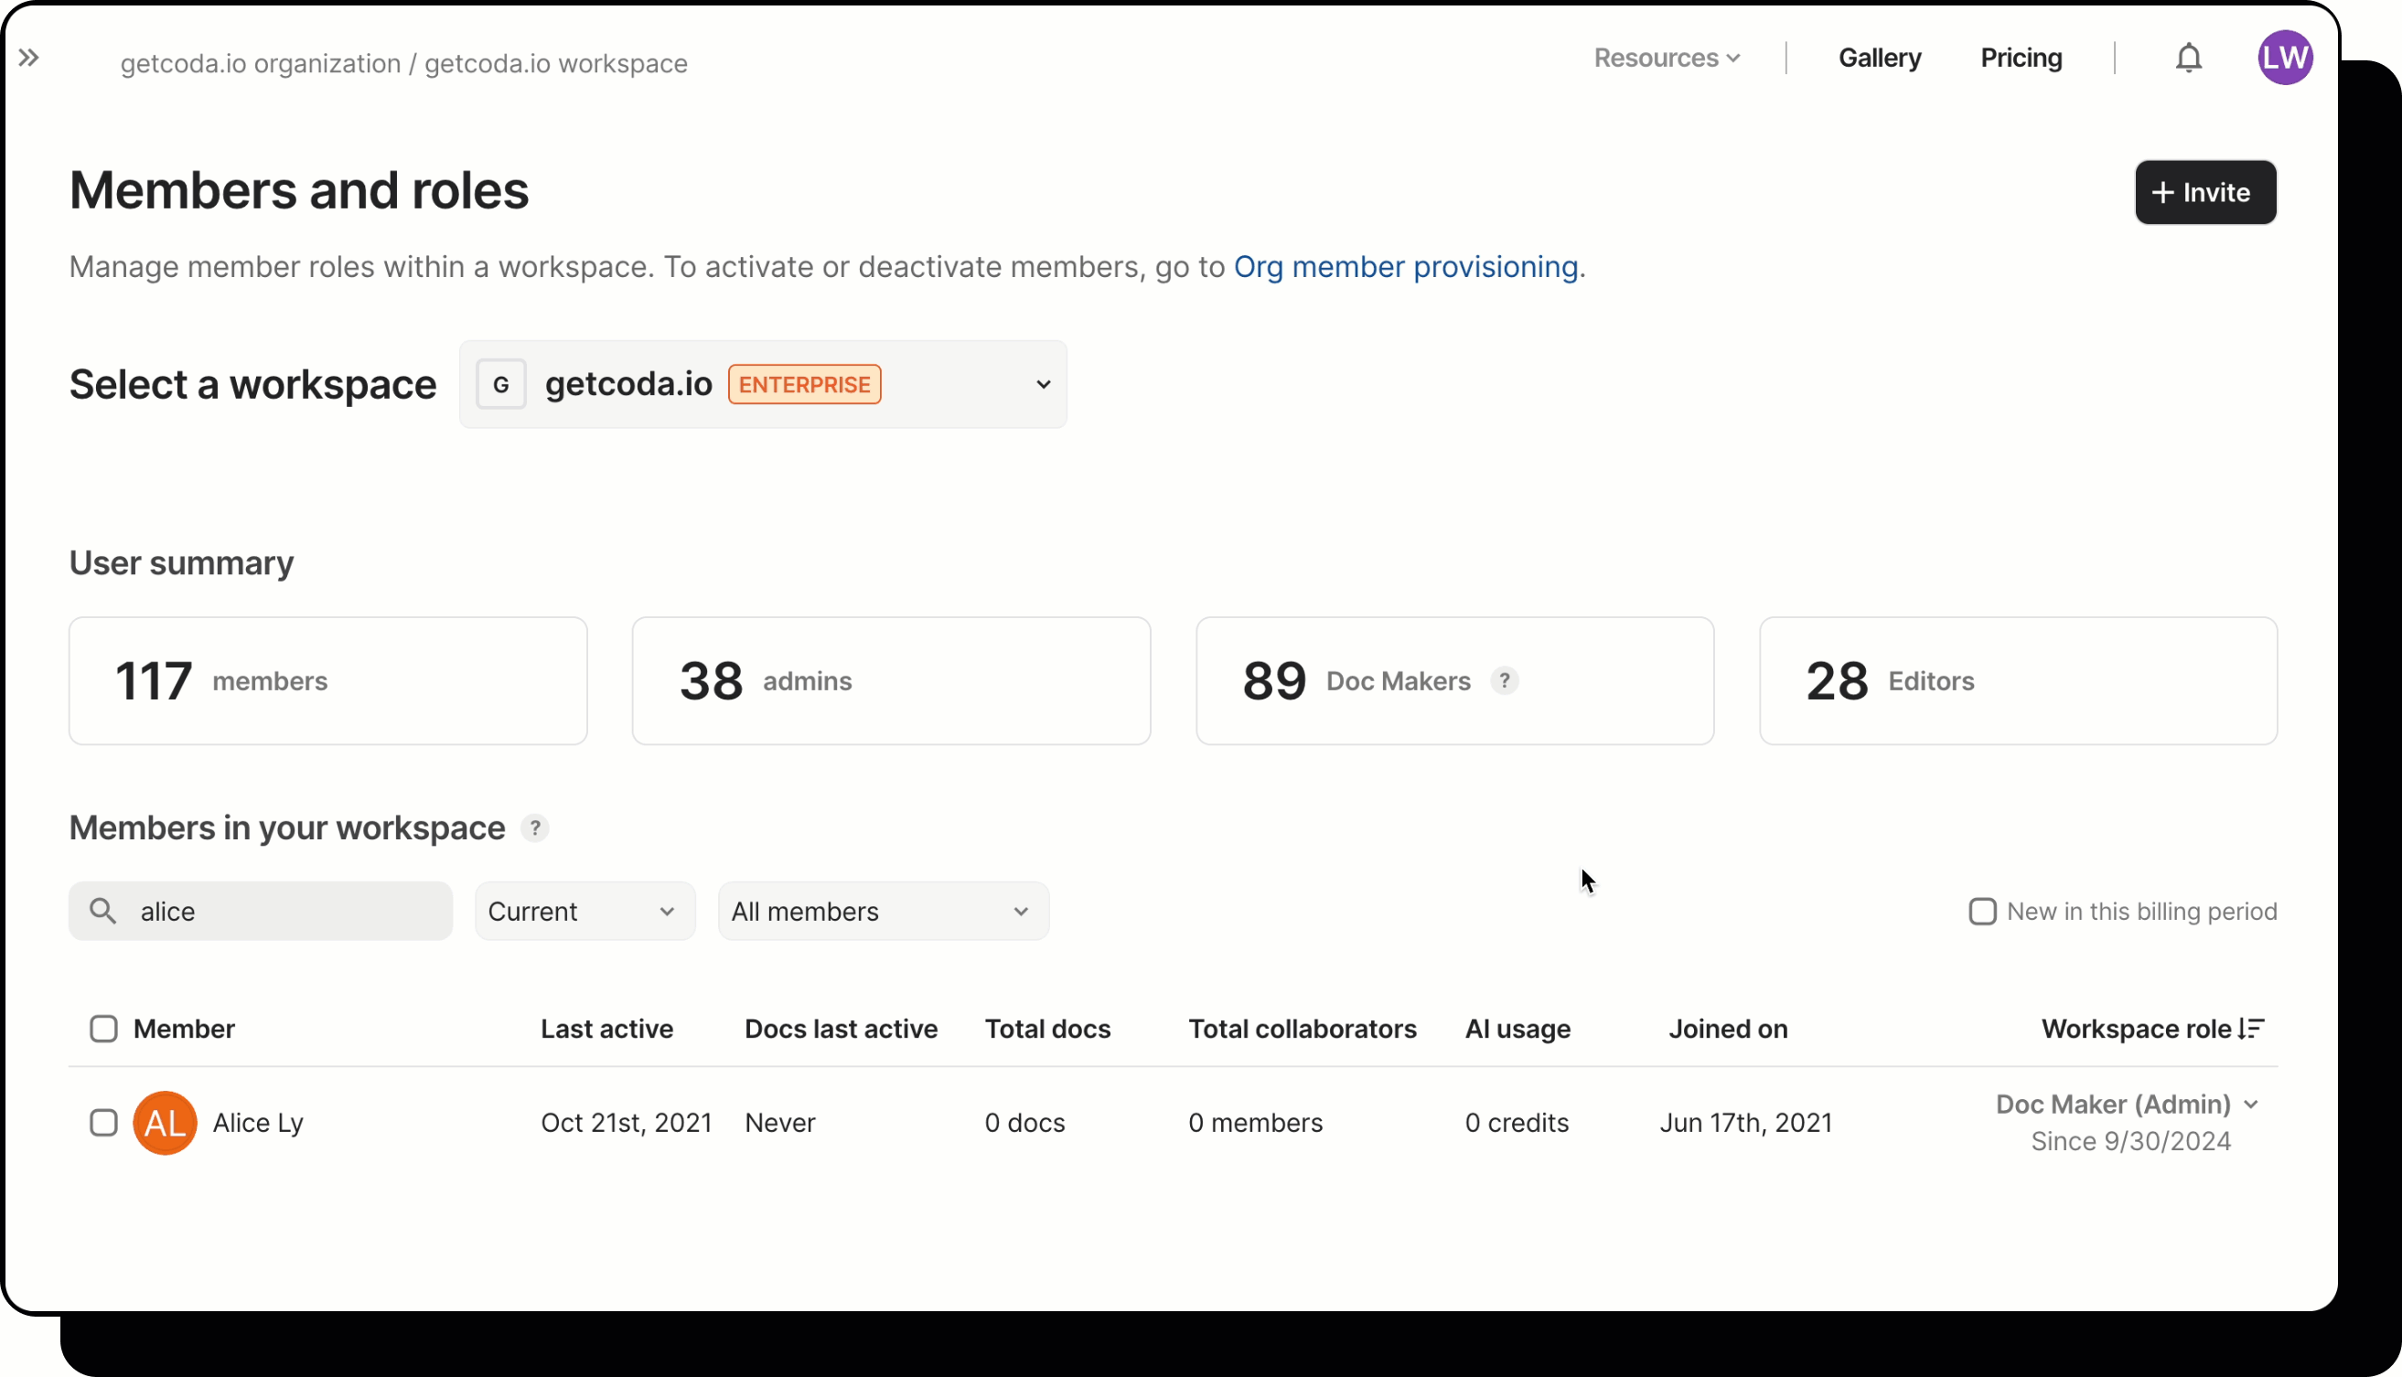Open the Current status filter dropdown
Viewport: 2402px width, 1377px height.
click(x=584, y=912)
